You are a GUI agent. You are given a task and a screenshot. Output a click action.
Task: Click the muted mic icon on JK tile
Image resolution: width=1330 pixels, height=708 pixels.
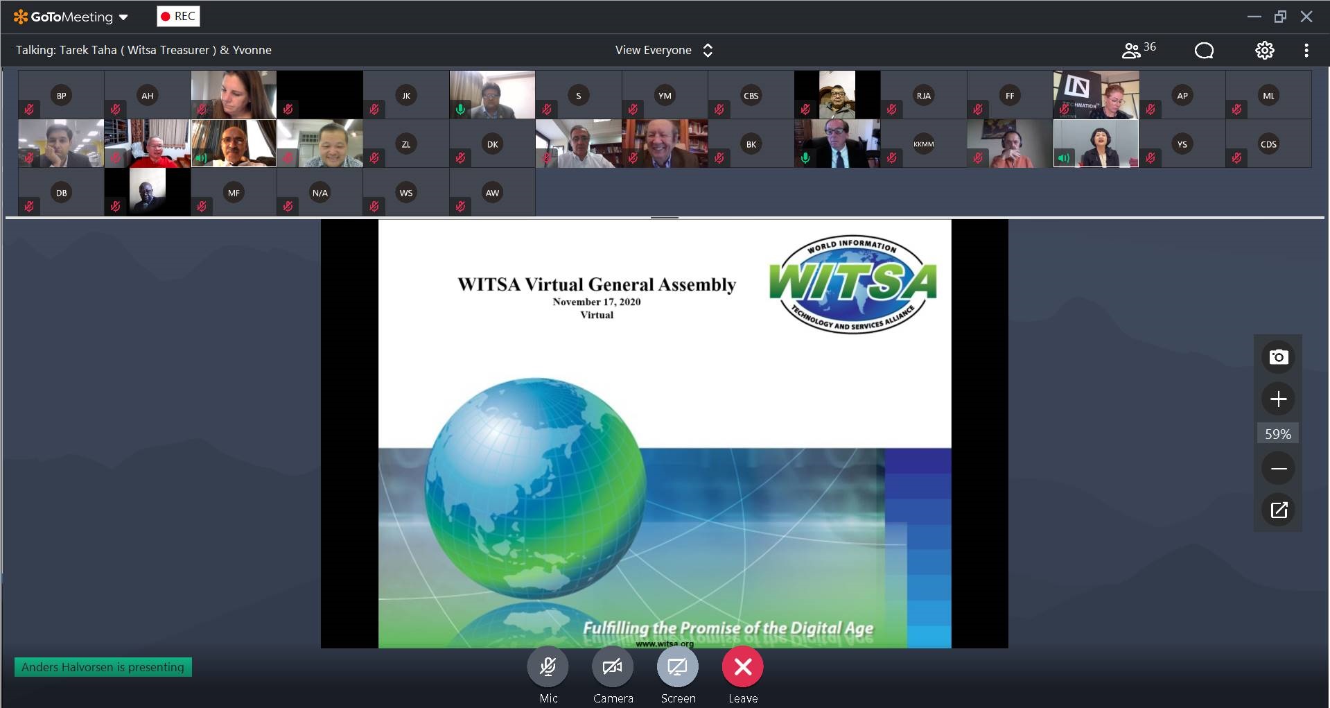click(374, 109)
